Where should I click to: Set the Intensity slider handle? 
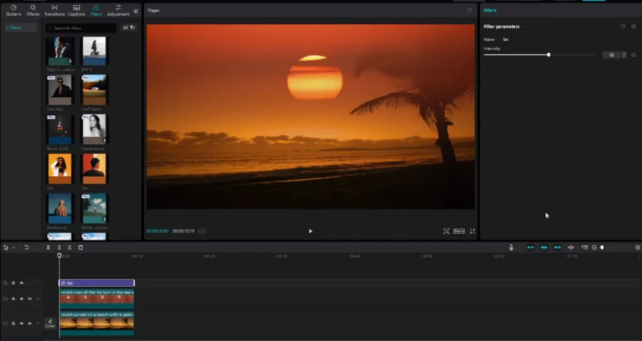[x=549, y=55]
